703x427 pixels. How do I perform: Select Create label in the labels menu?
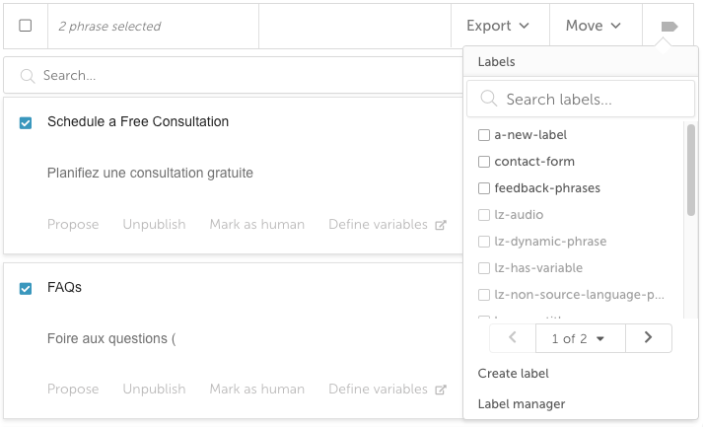[513, 373]
